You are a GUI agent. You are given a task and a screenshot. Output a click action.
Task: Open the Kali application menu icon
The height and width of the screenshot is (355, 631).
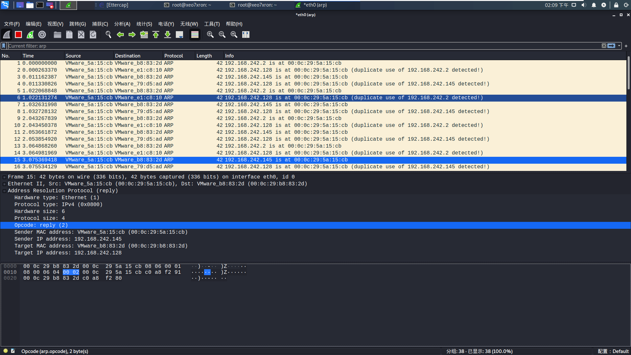[5, 5]
